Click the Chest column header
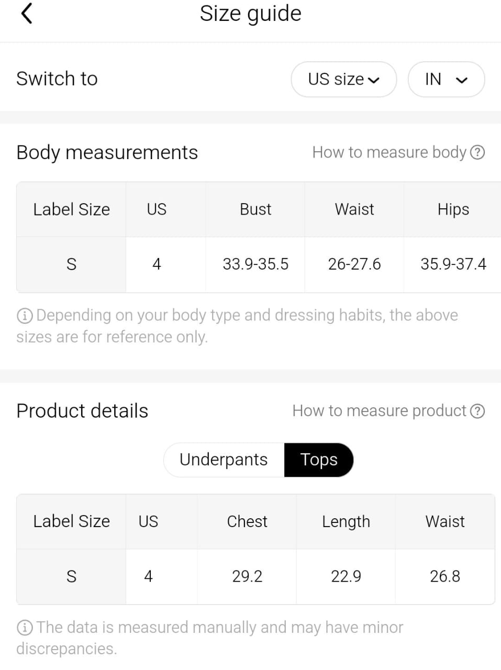Viewport: 501px width, 670px height. 247,521
